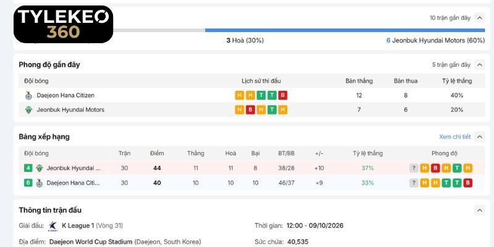This screenshot has height=247, width=494.
Task: Click K League 1 competition name
Action: click(78, 226)
